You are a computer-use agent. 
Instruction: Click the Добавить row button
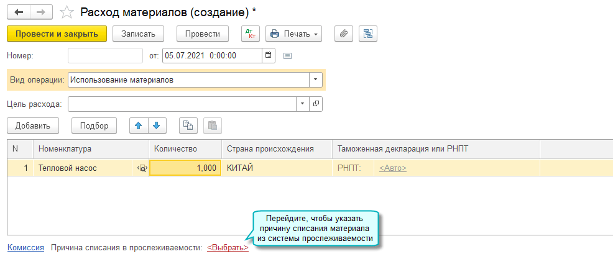33,125
